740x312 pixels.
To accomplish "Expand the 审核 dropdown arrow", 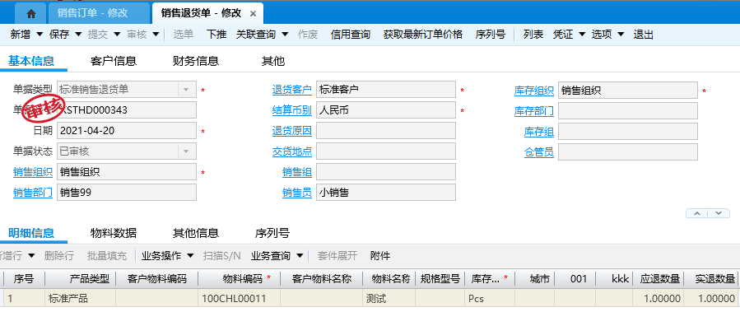I will coord(156,34).
